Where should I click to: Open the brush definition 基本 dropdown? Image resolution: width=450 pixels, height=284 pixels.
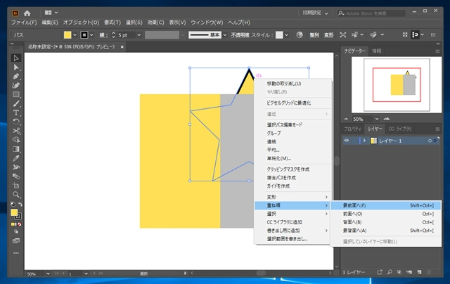[225, 35]
